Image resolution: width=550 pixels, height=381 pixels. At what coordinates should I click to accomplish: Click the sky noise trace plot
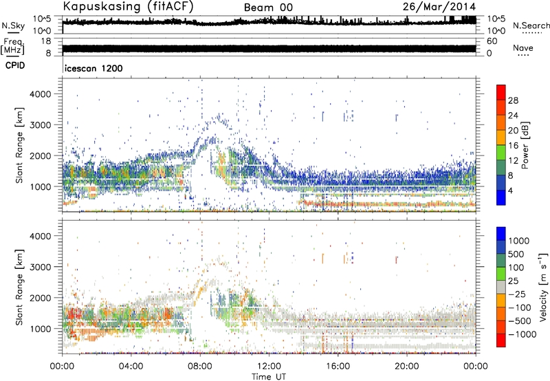pyautogui.click(x=269, y=25)
